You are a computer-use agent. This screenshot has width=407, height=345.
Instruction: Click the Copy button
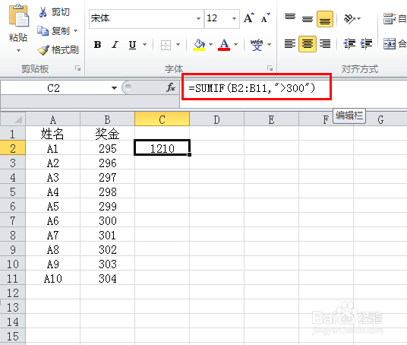[54, 31]
